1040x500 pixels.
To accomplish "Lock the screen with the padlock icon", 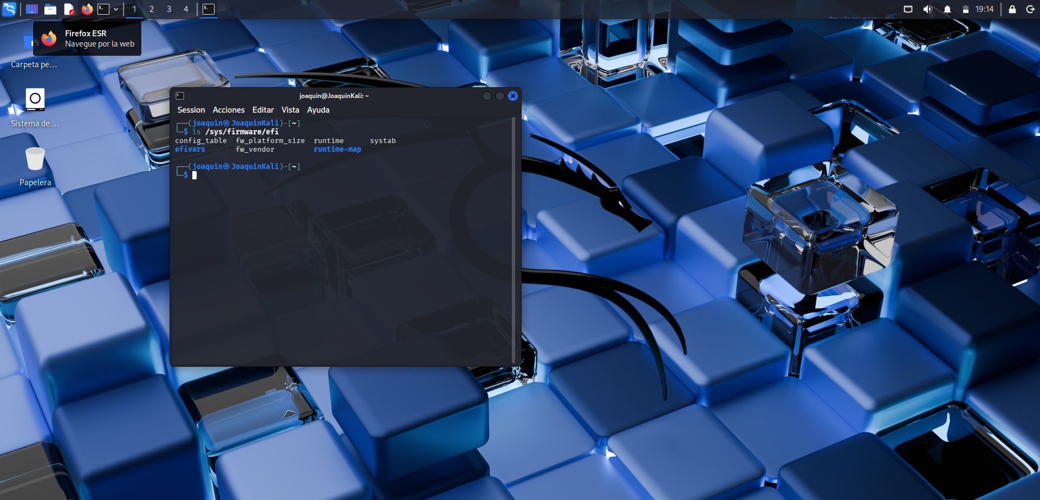I will pos(1011,9).
